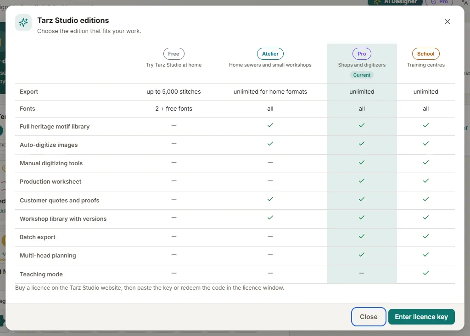Click the sparkle icon beside Tarz Studio editions
470x336 pixels.
[x=23, y=22]
